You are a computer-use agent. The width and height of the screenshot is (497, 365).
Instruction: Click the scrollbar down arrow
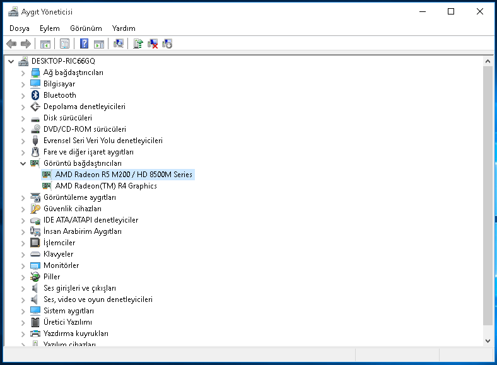point(488,341)
